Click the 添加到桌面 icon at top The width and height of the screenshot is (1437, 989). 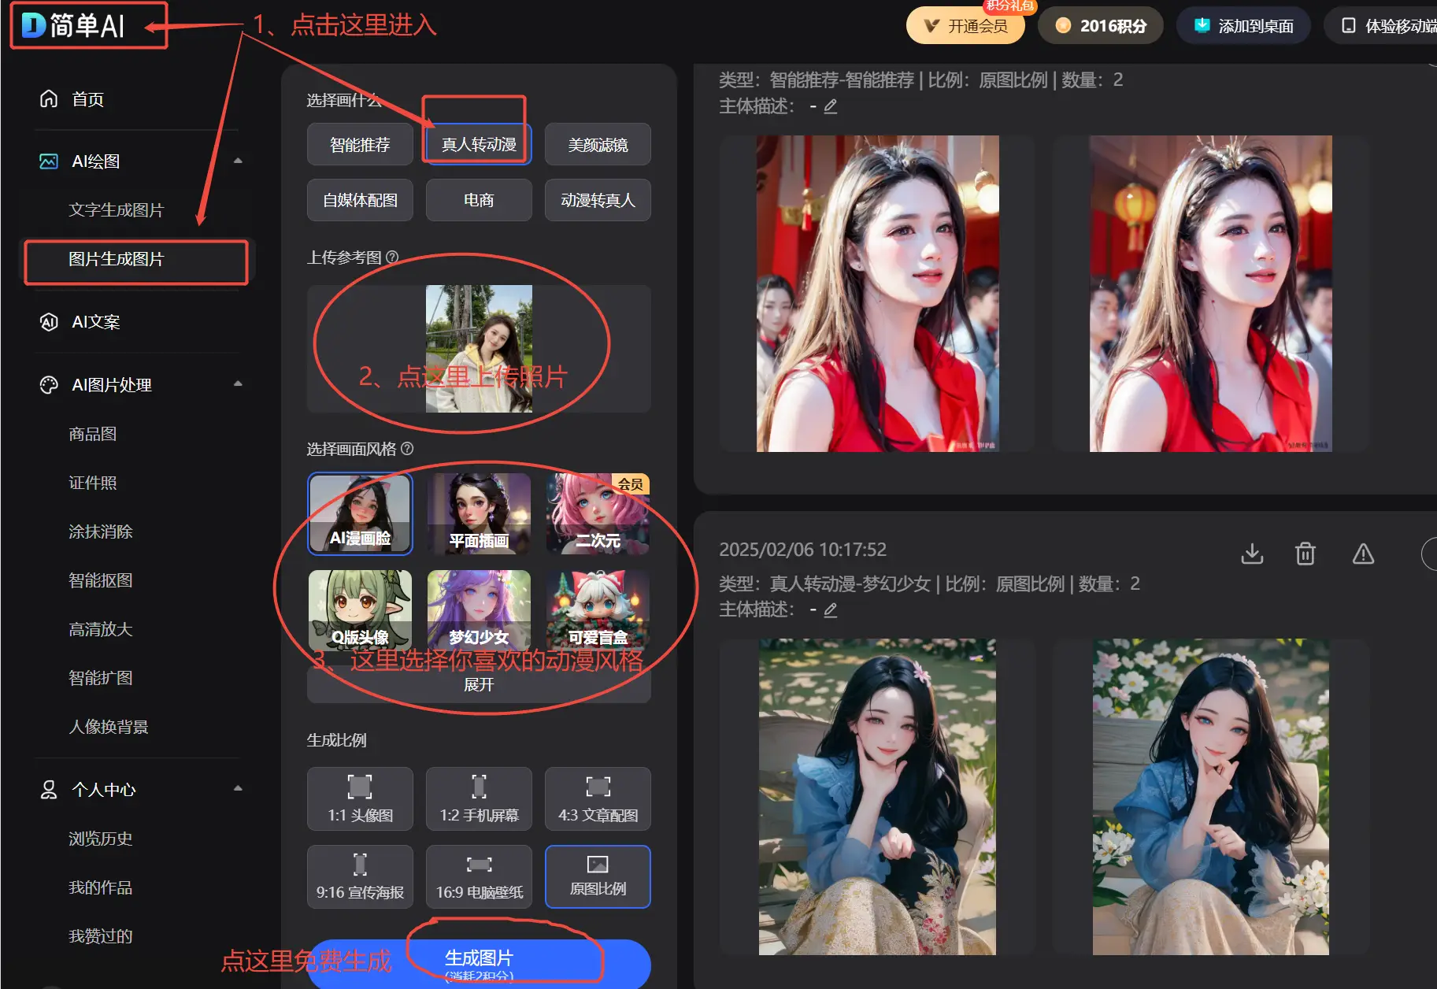coord(1202,24)
